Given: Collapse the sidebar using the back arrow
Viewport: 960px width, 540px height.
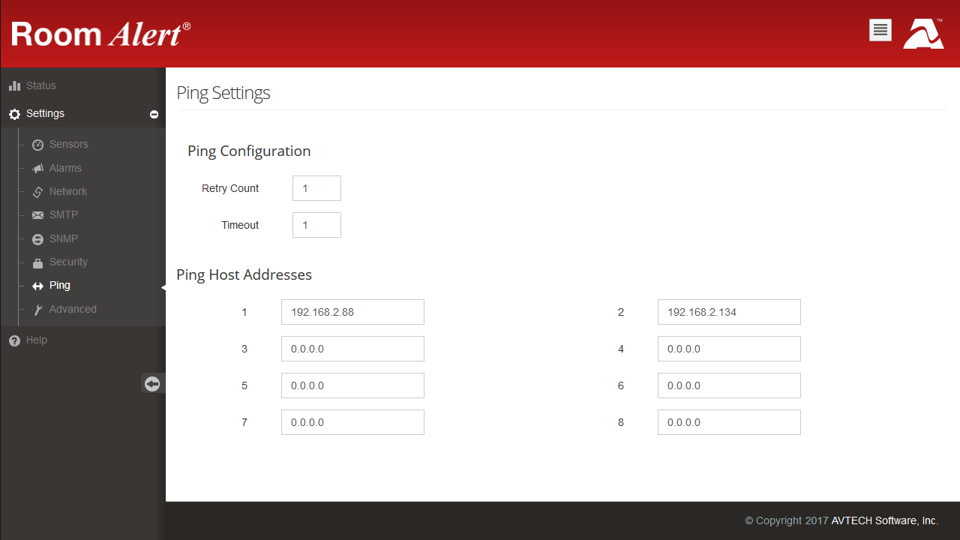Looking at the screenshot, I should (152, 383).
